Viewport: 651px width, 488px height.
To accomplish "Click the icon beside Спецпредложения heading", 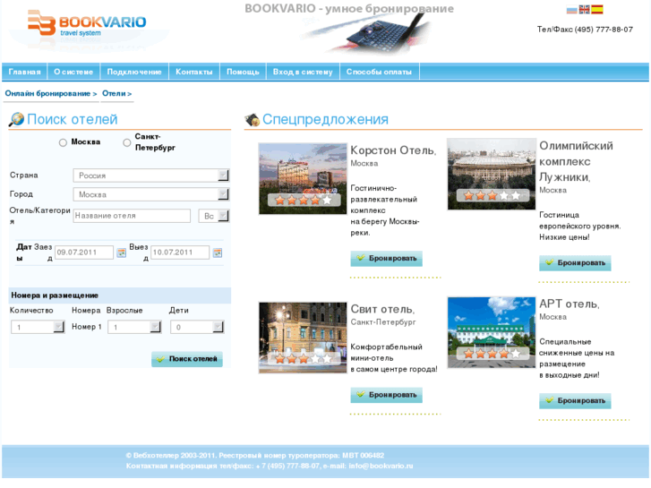I will (x=252, y=120).
